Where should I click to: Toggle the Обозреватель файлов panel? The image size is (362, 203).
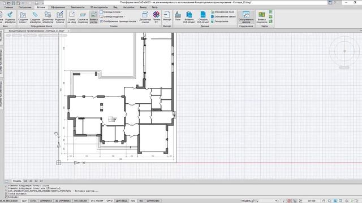coord(246,17)
